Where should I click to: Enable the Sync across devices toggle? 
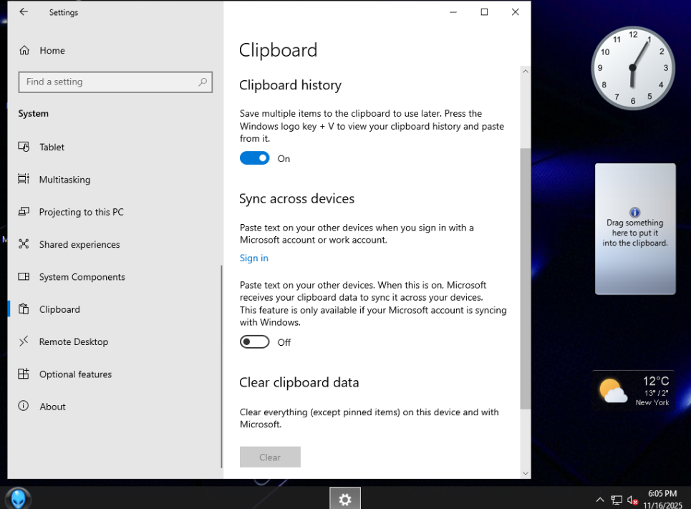coord(254,342)
